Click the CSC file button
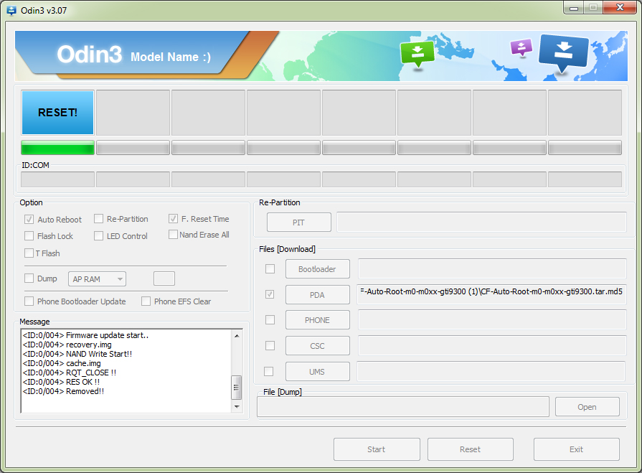This screenshot has width=642, height=473. click(x=317, y=346)
